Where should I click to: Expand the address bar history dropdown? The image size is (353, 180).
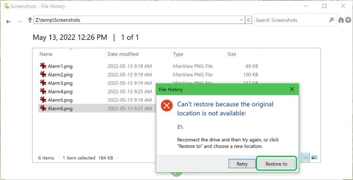[241, 20]
